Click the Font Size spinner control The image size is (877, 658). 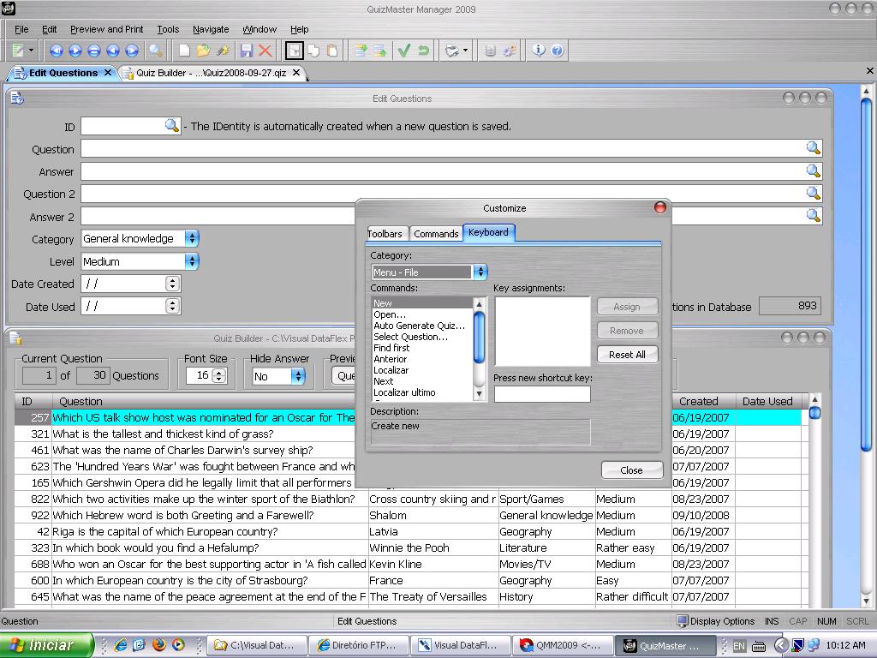[219, 375]
